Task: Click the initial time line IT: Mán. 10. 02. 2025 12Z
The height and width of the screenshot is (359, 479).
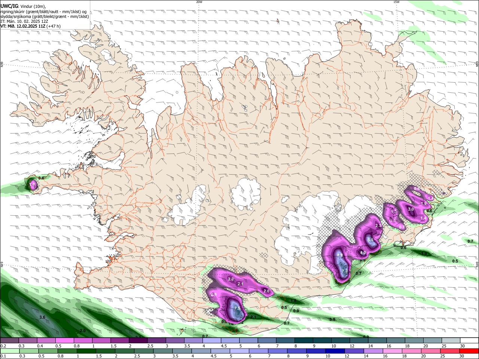Action: (24, 21)
